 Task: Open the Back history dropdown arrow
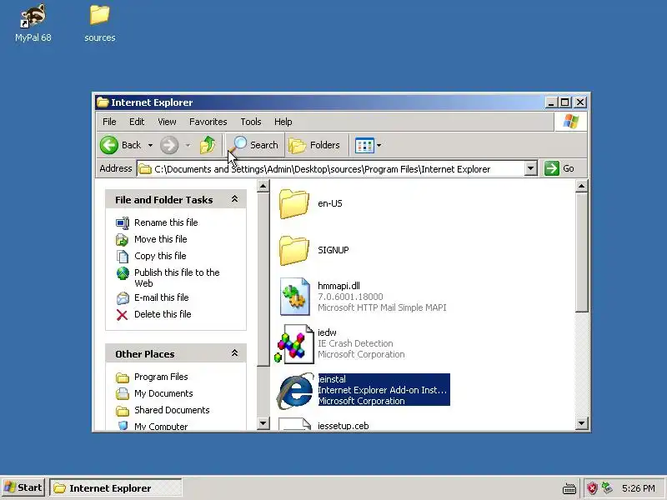coord(150,145)
